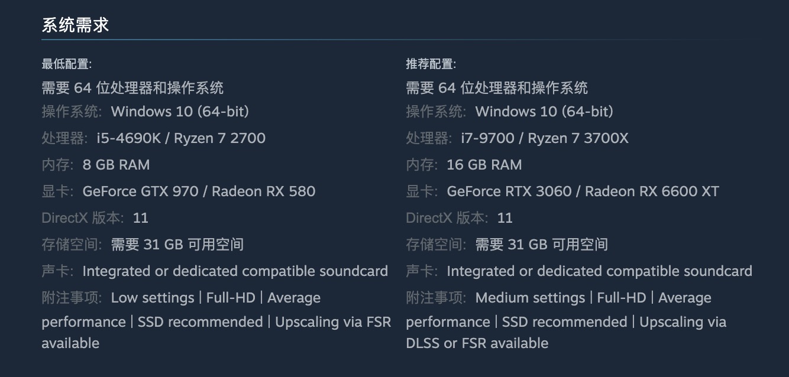Click the Low settings note text
The image size is (789, 377).
tap(153, 298)
